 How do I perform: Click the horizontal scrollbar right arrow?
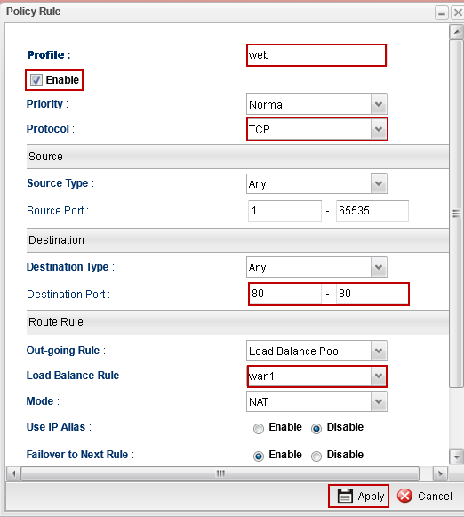tap(440, 473)
